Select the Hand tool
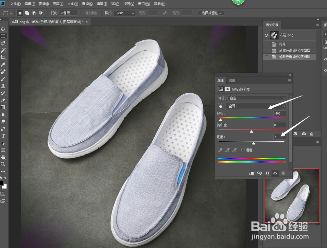This screenshot has height=248, width=327. 3,157
